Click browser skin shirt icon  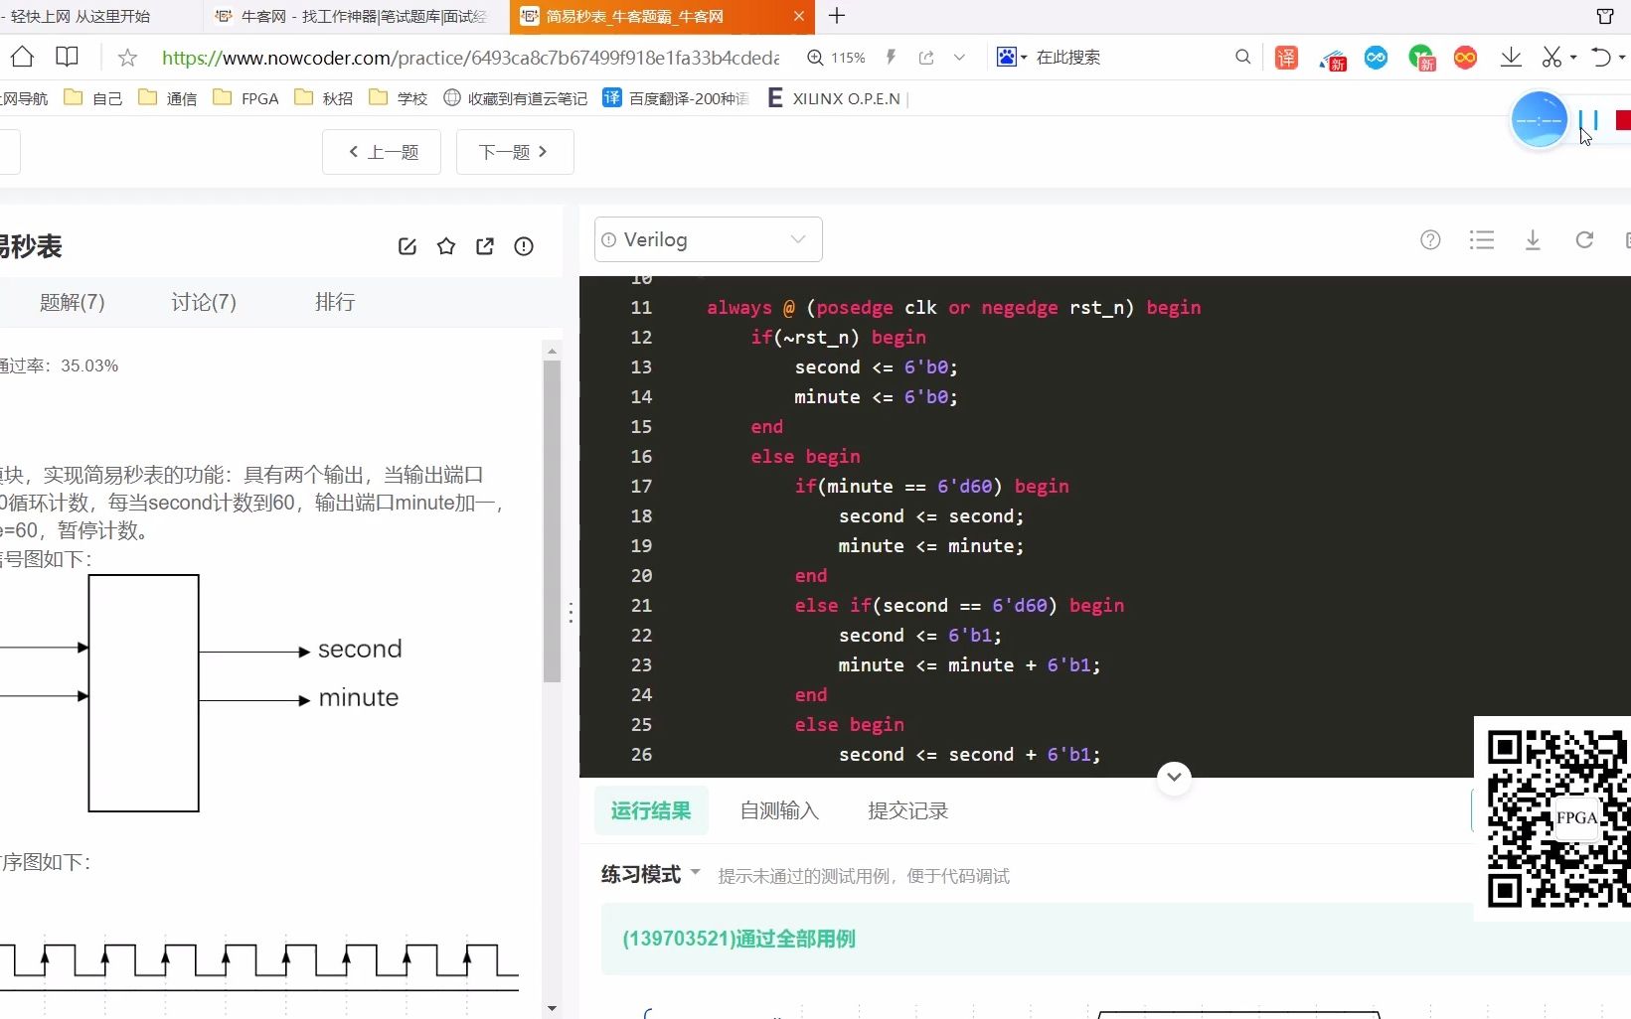[x=1605, y=16]
